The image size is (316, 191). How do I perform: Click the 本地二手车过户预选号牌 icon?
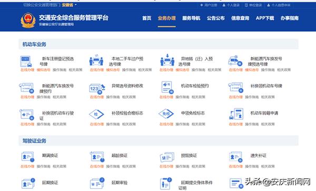(96, 61)
